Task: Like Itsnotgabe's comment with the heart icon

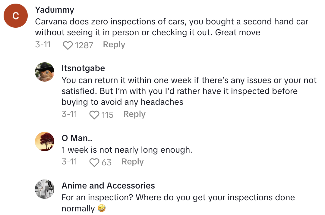Action: [x=94, y=115]
